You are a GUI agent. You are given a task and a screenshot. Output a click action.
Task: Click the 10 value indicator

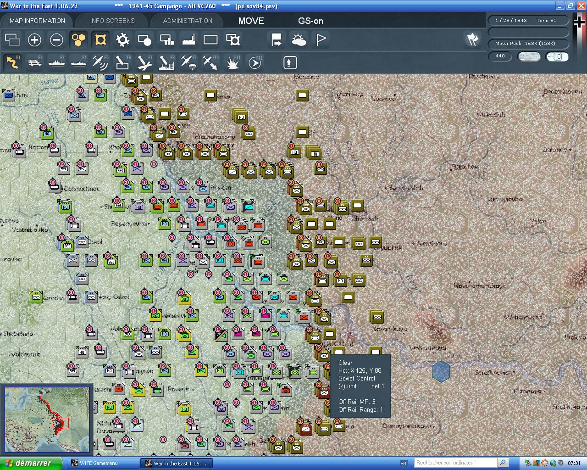(557, 56)
